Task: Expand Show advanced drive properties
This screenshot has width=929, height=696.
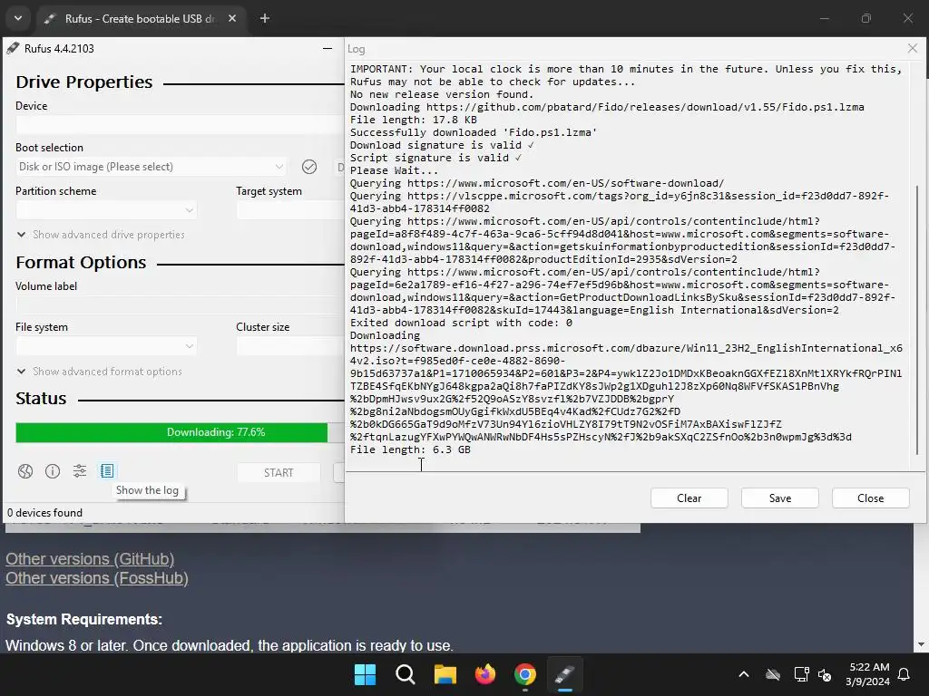Action: (101, 235)
